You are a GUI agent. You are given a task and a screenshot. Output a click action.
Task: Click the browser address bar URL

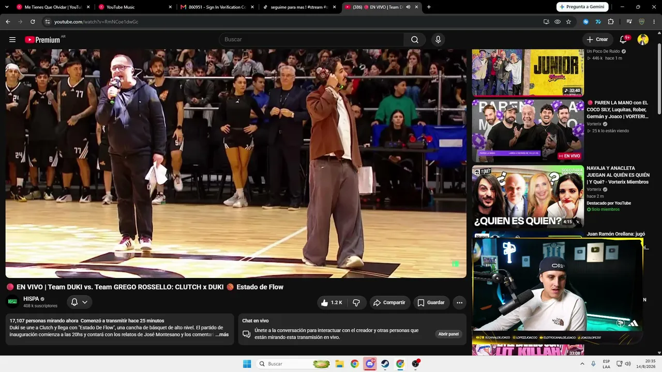[x=96, y=22]
